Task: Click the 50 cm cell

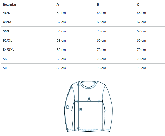Action: pos(61,13)
